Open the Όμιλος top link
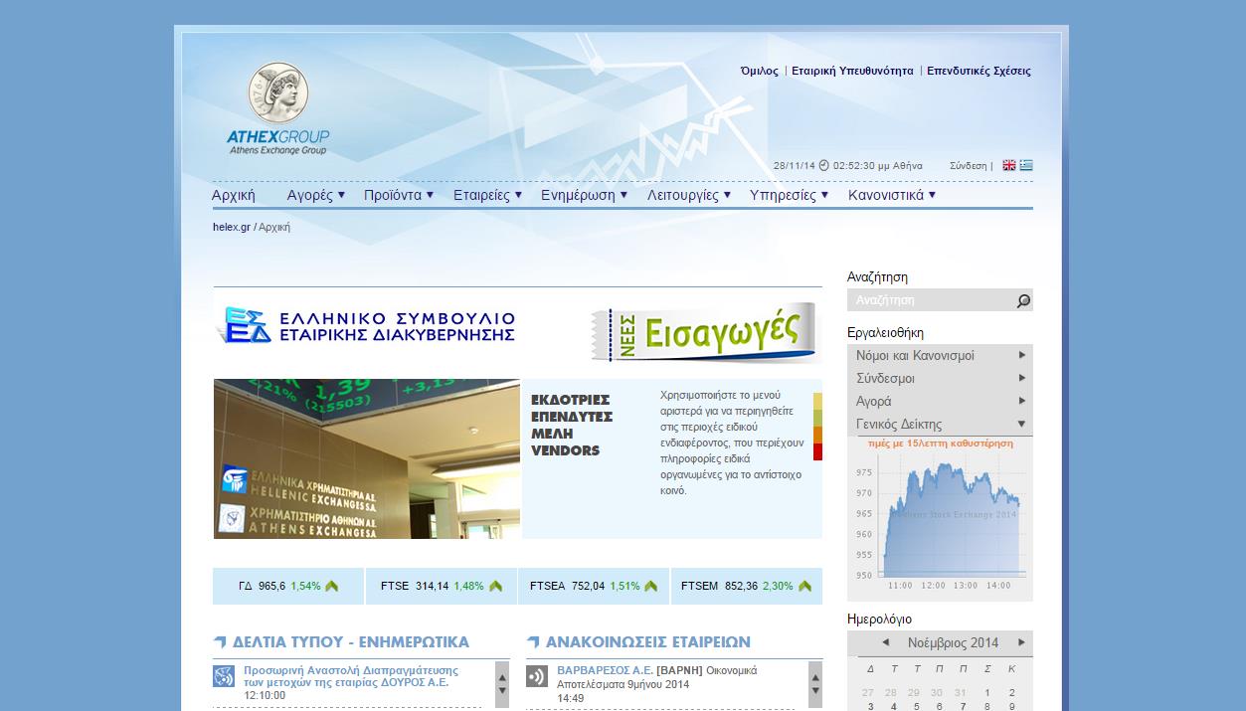 760,72
